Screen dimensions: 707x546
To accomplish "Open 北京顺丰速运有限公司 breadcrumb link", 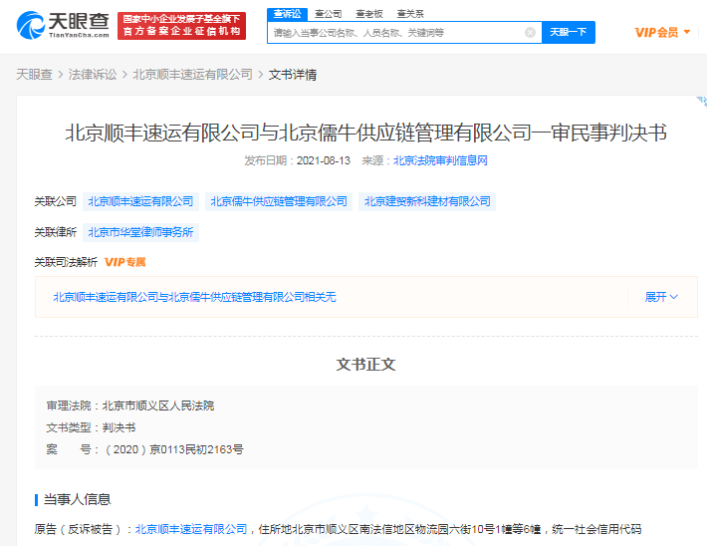I will pyautogui.click(x=192, y=75).
